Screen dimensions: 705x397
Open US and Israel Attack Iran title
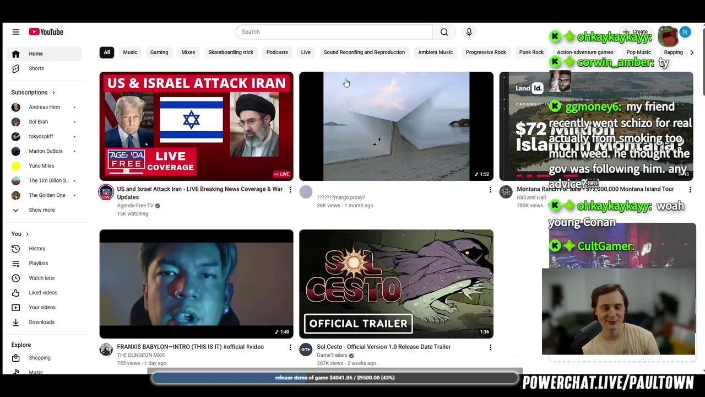[200, 193]
